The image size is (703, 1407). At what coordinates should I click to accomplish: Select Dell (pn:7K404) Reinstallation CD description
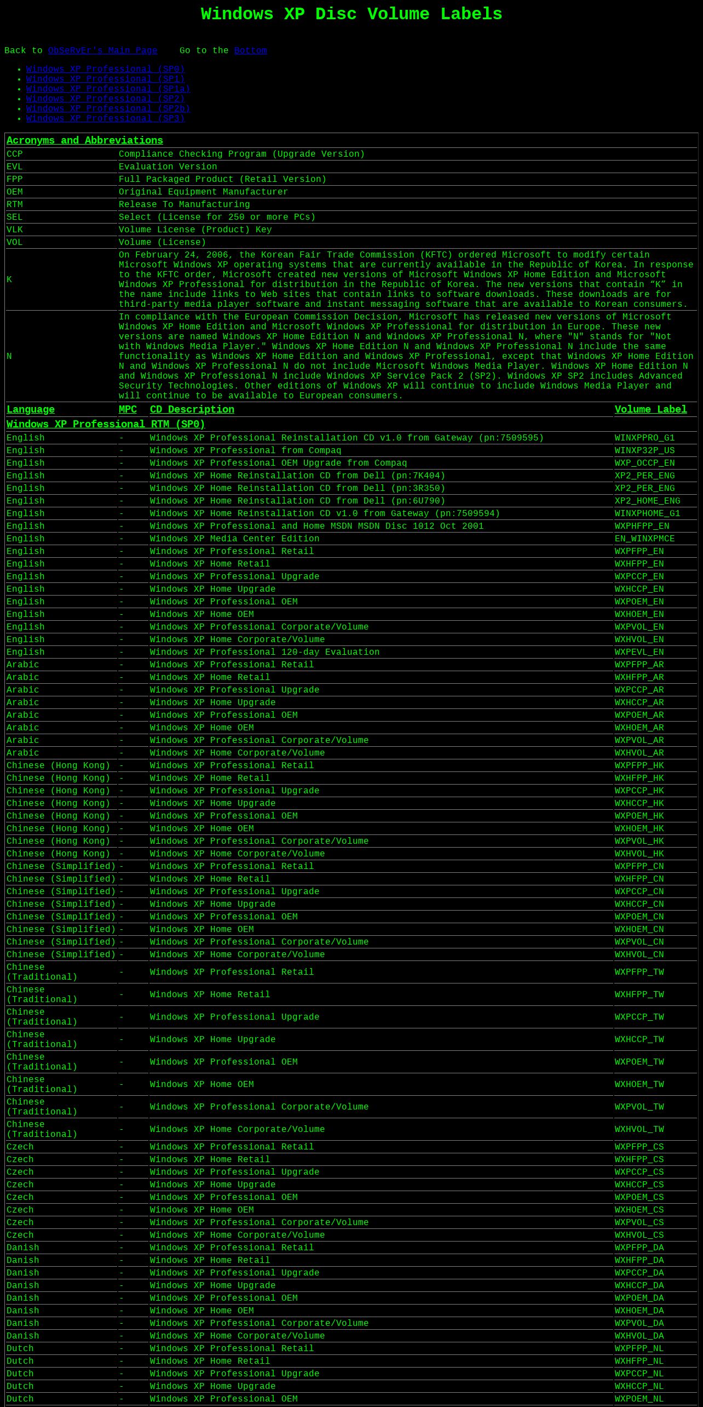pos(297,476)
